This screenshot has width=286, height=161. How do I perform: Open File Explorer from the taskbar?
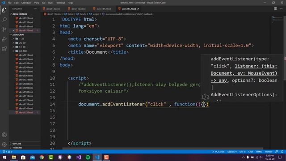pyautogui.click(x=14, y=157)
